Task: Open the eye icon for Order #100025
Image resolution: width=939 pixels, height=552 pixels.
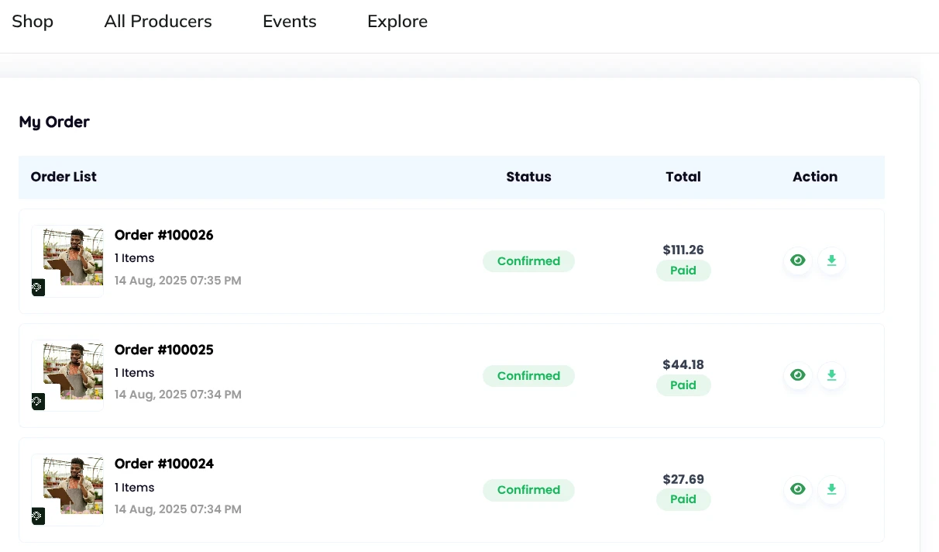Action: [x=797, y=375]
